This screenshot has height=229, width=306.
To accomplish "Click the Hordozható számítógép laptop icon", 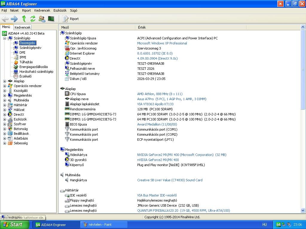I will [16, 72].
